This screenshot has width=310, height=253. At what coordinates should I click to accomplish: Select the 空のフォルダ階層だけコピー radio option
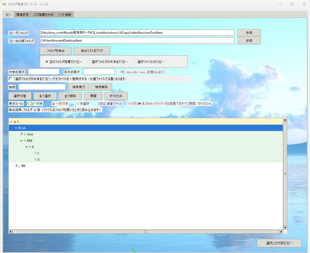[x=47, y=62]
